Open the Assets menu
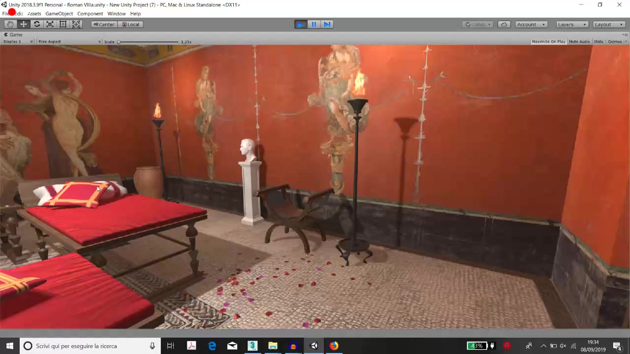 point(34,13)
